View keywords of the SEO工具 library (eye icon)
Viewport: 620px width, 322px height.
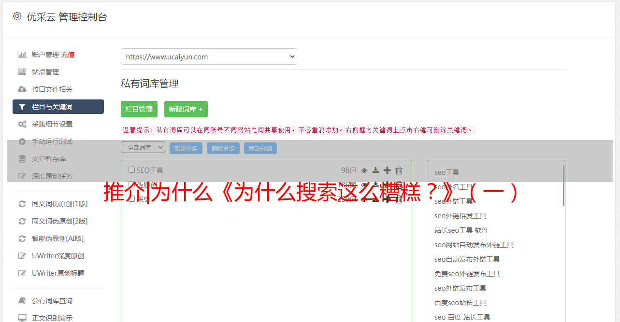[x=364, y=170]
